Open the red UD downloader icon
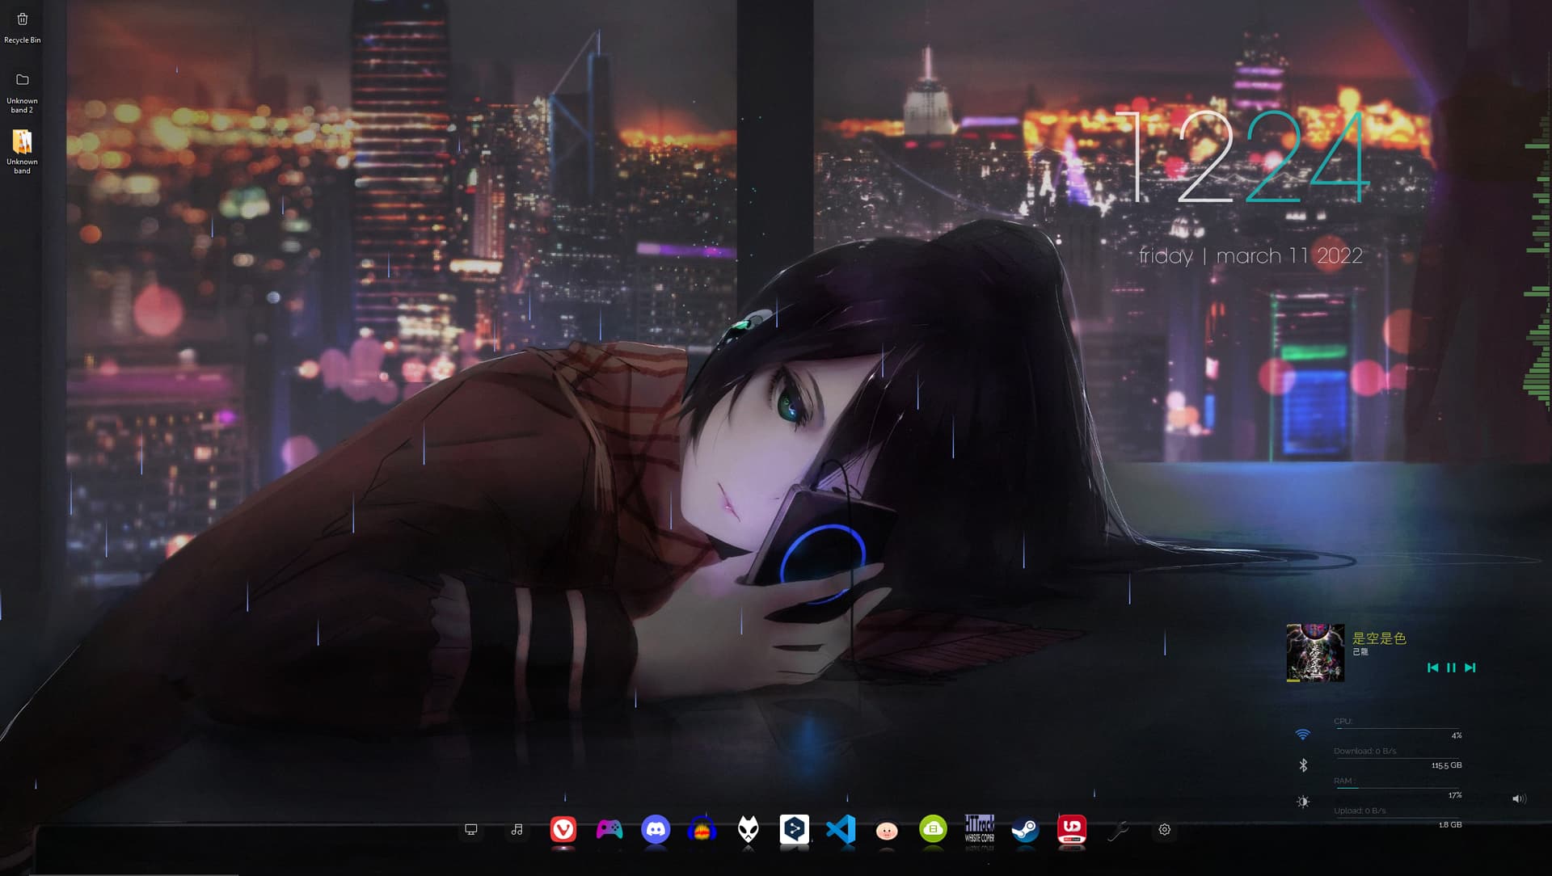Screen dimensions: 1552x876 click(1072, 829)
